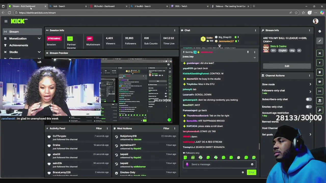Undo Bobjohnny318 unban mod action
Viewport: 326px width, 183px height.
coord(116,137)
